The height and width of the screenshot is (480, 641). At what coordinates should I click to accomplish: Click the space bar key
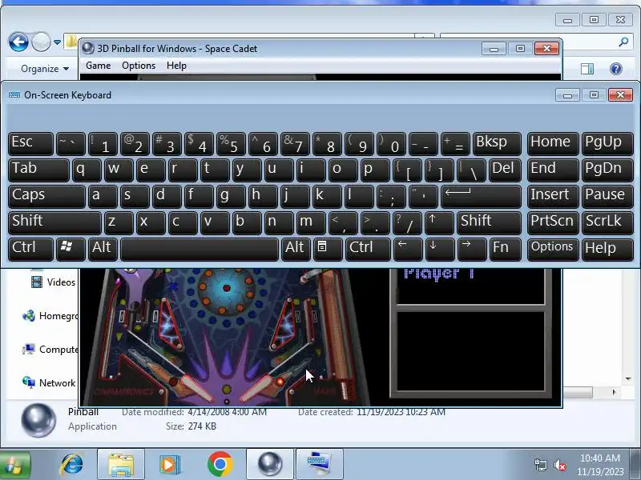coord(200,249)
